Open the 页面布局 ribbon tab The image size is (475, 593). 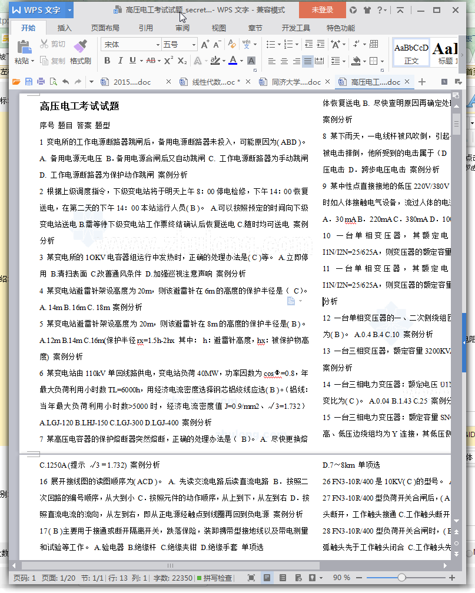(x=105, y=28)
